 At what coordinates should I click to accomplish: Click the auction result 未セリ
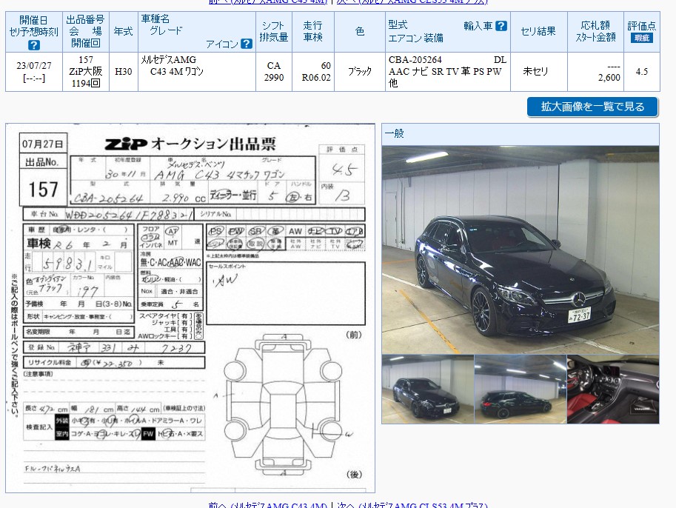tap(535, 72)
